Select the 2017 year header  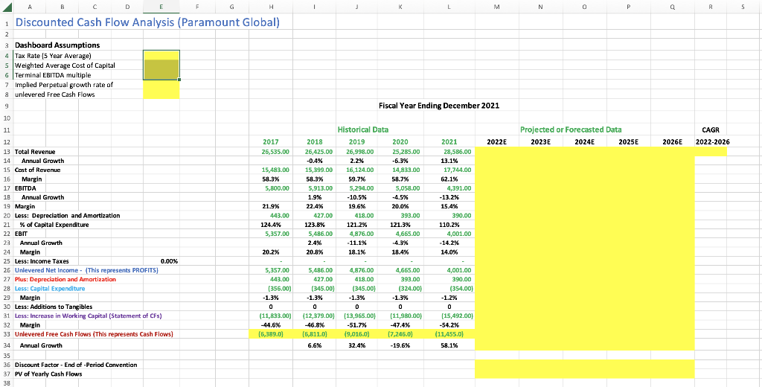[271, 142]
